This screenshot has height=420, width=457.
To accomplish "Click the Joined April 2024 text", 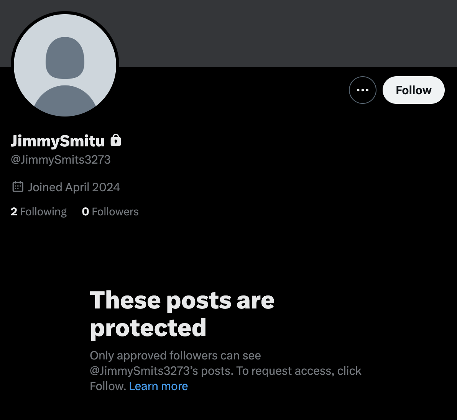I will pyautogui.click(x=74, y=187).
